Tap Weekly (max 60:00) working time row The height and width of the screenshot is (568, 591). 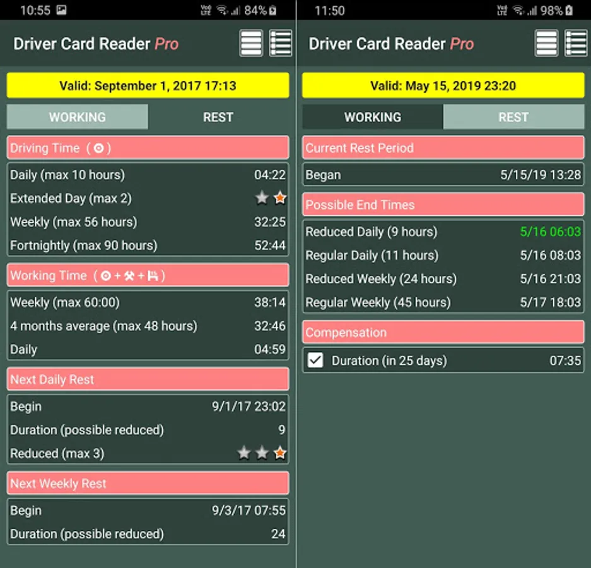click(x=148, y=302)
